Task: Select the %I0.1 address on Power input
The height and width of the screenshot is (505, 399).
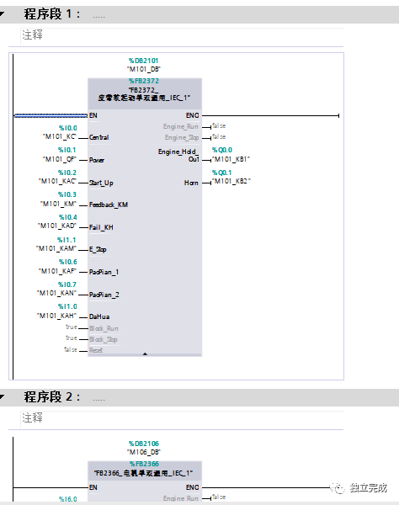Action: pos(67,150)
